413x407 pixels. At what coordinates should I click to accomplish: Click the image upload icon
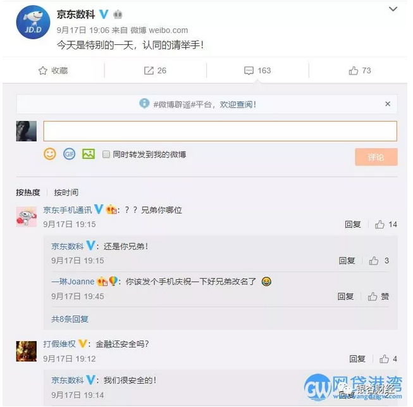click(x=89, y=154)
